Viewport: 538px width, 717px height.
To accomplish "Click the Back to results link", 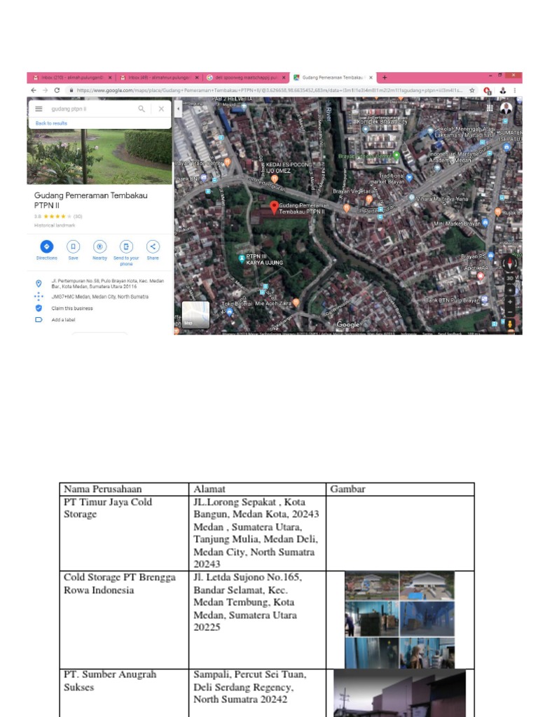I will pyautogui.click(x=51, y=123).
